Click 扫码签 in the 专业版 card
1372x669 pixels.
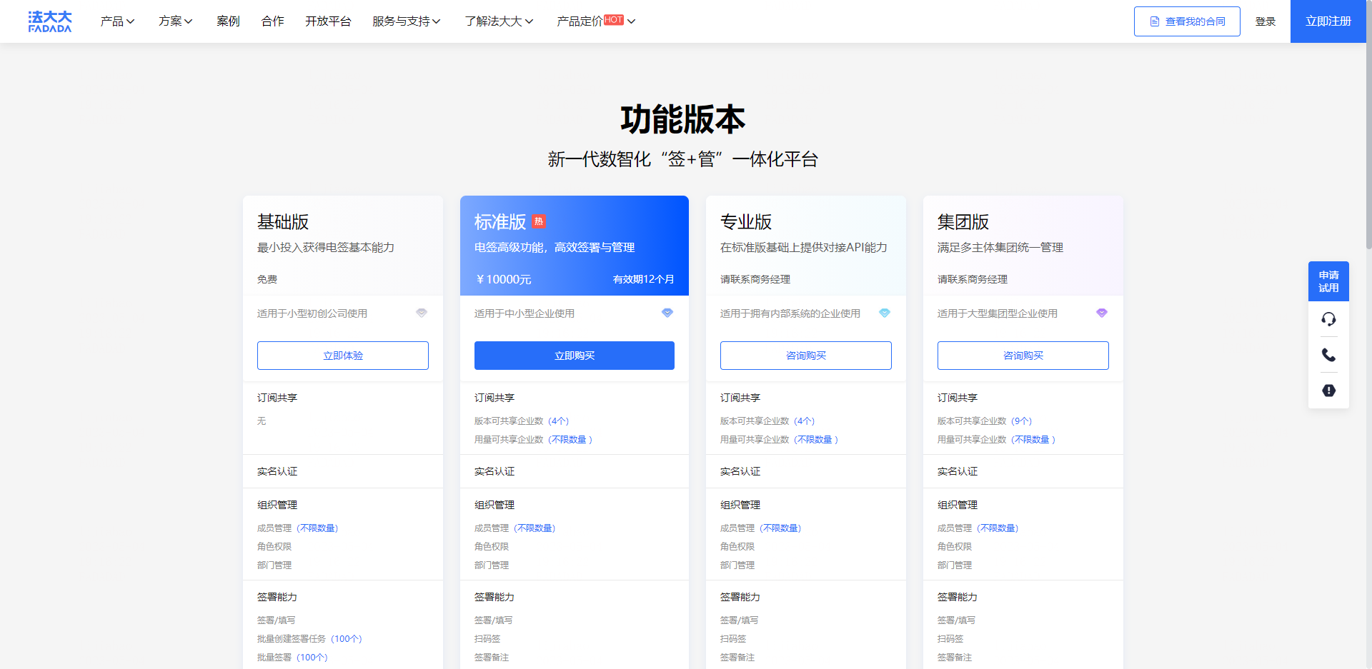tap(733, 639)
